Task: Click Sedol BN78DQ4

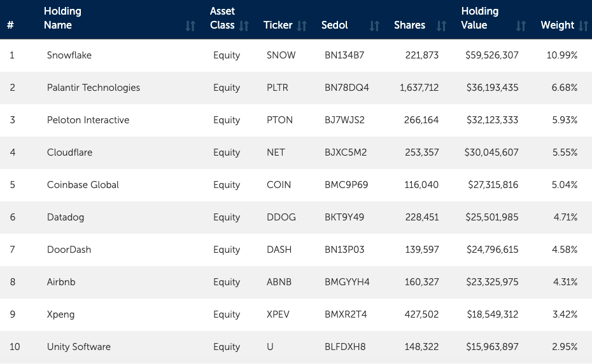Action: click(x=346, y=88)
